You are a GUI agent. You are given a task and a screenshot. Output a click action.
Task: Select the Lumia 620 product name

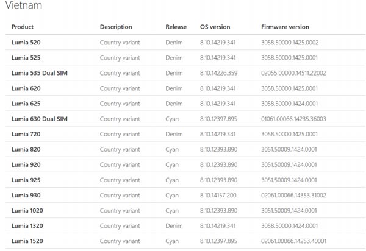[26, 88]
